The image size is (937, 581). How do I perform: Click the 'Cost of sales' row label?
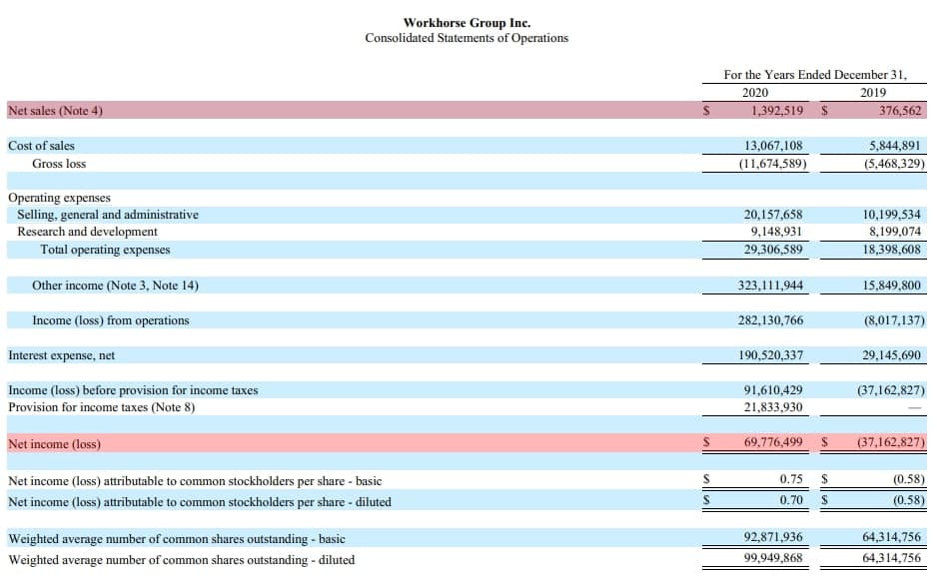pyautogui.click(x=41, y=146)
